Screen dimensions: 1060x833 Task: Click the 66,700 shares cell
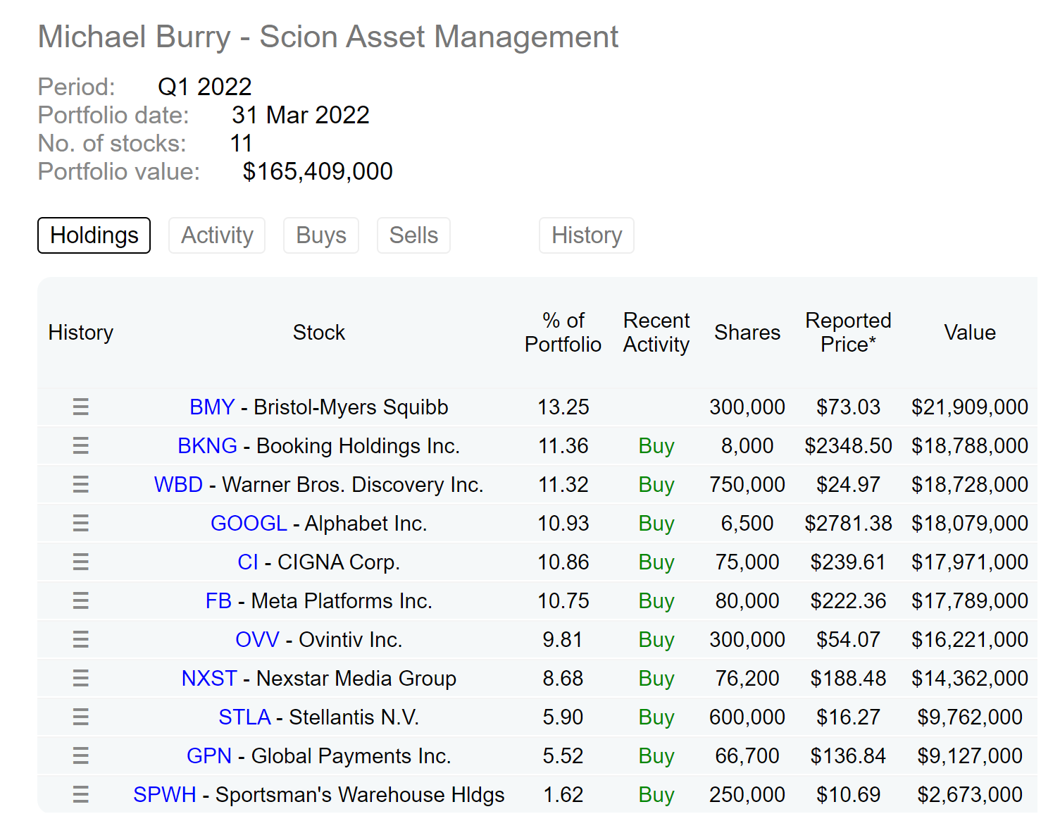[x=747, y=756]
